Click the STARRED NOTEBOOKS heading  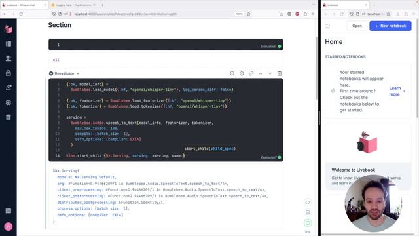coord(345,57)
